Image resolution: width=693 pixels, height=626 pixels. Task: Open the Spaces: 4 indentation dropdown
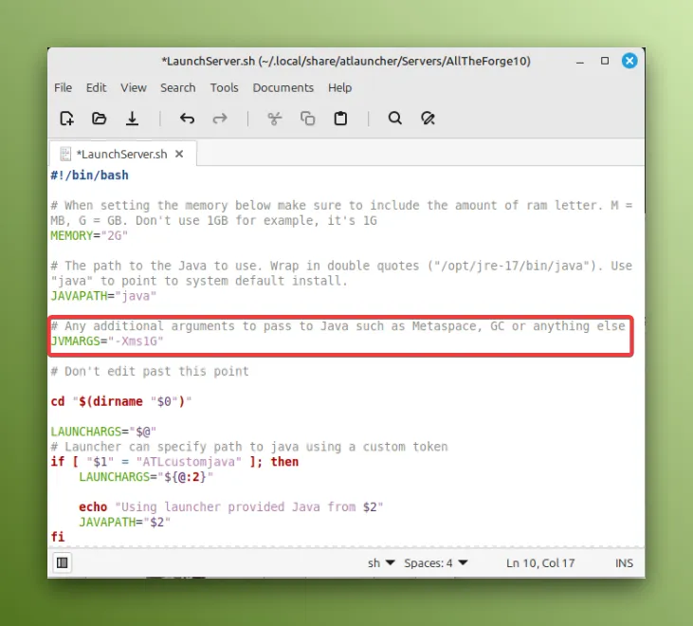click(435, 562)
